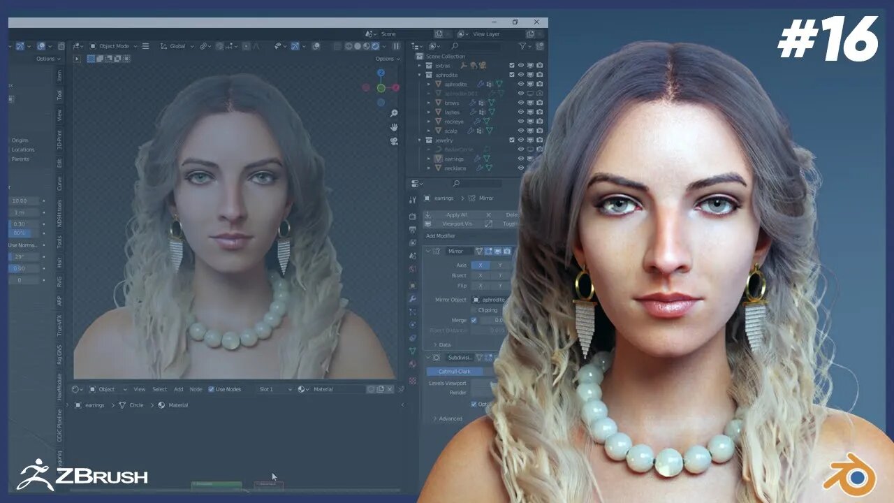Click the red X axis gizmo circle

click(x=395, y=88)
